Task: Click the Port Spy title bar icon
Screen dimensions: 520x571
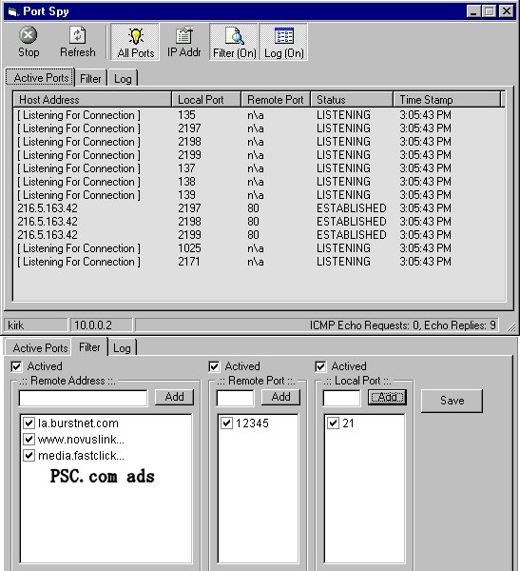Action: point(13,11)
